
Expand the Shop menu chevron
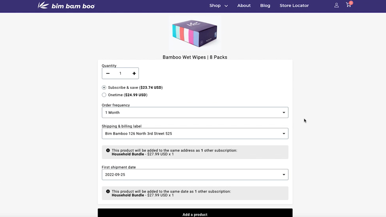click(226, 6)
